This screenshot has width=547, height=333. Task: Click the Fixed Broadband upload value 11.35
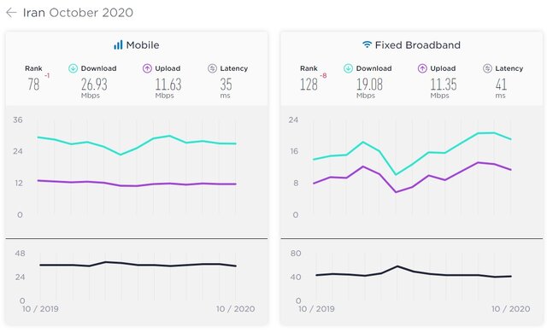click(x=443, y=85)
